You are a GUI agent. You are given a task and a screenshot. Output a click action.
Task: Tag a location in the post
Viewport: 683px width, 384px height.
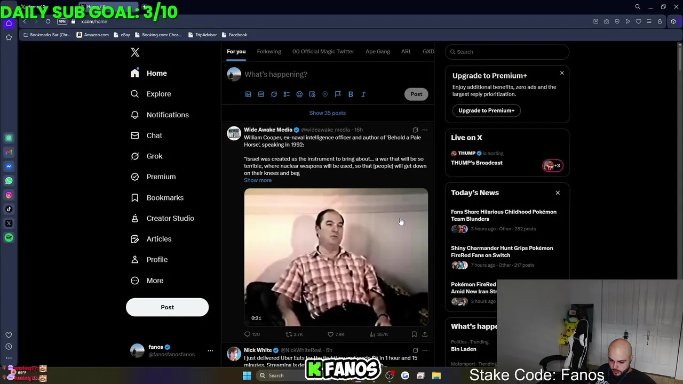[x=325, y=94]
